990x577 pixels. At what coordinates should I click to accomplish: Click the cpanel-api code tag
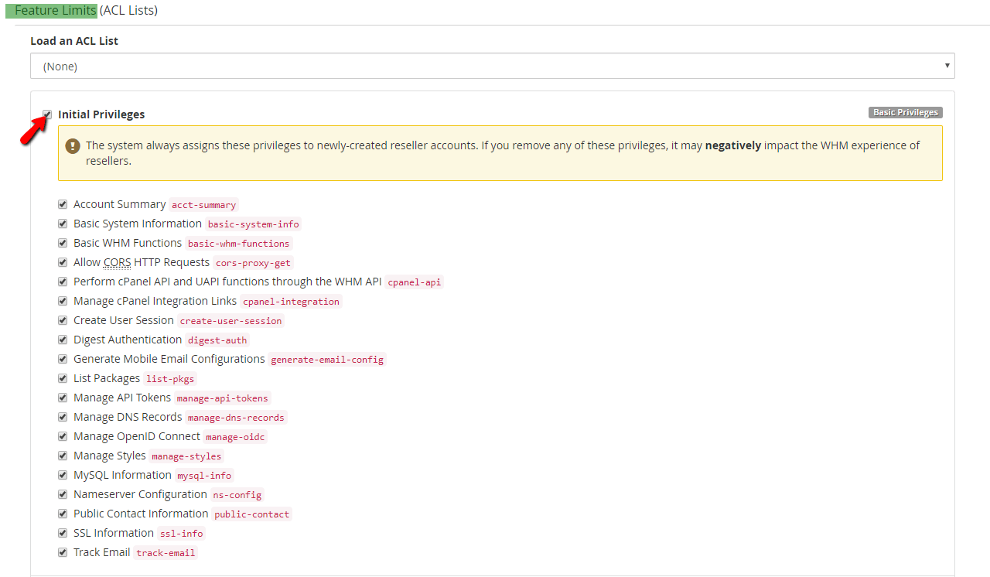click(x=415, y=282)
